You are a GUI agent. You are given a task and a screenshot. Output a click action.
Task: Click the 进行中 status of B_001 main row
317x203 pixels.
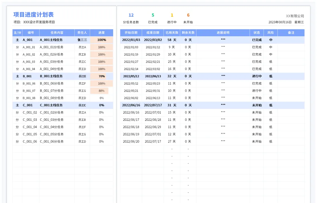tap(257, 76)
